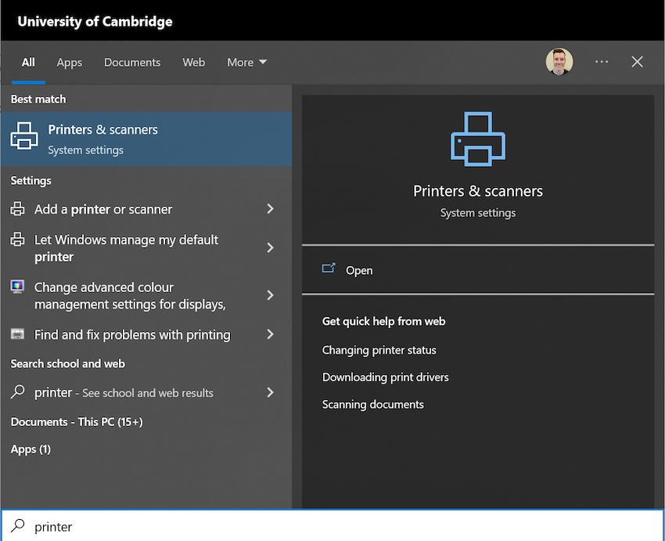
Task: Open the user account profile picture
Action: click(x=559, y=62)
